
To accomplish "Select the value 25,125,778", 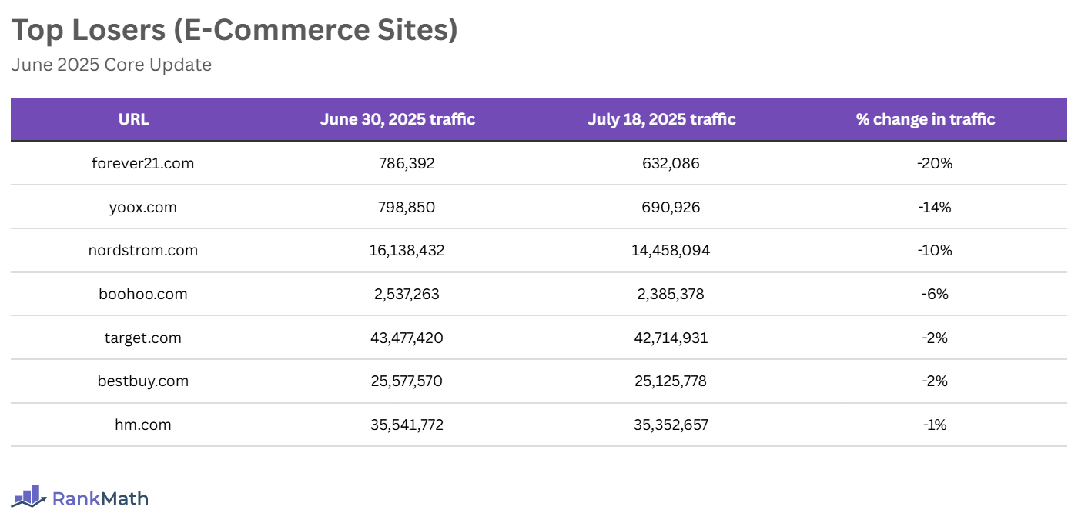I will pyautogui.click(x=671, y=381).
